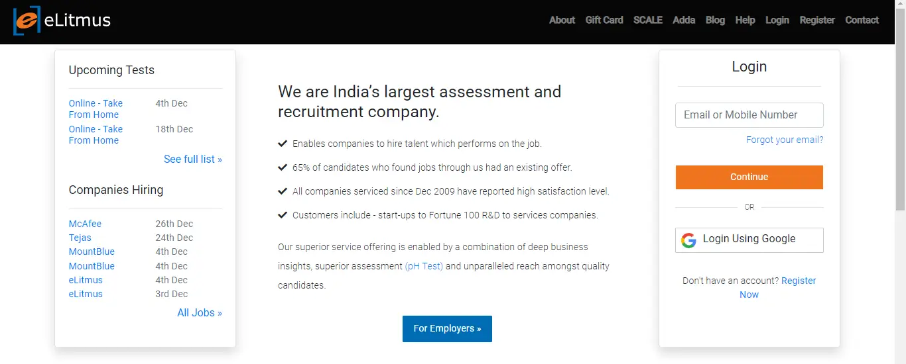
Task: Open the For Employers button
Action: coord(447,329)
